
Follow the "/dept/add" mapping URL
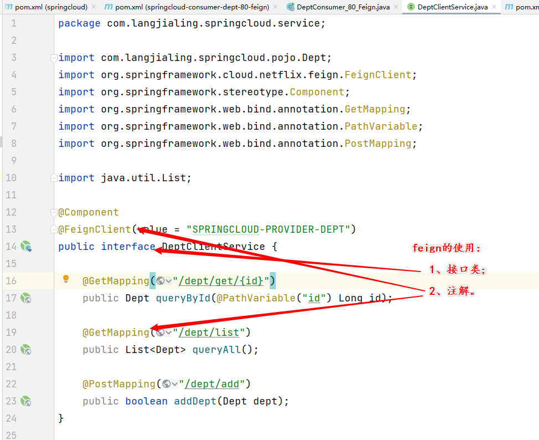tap(212, 384)
